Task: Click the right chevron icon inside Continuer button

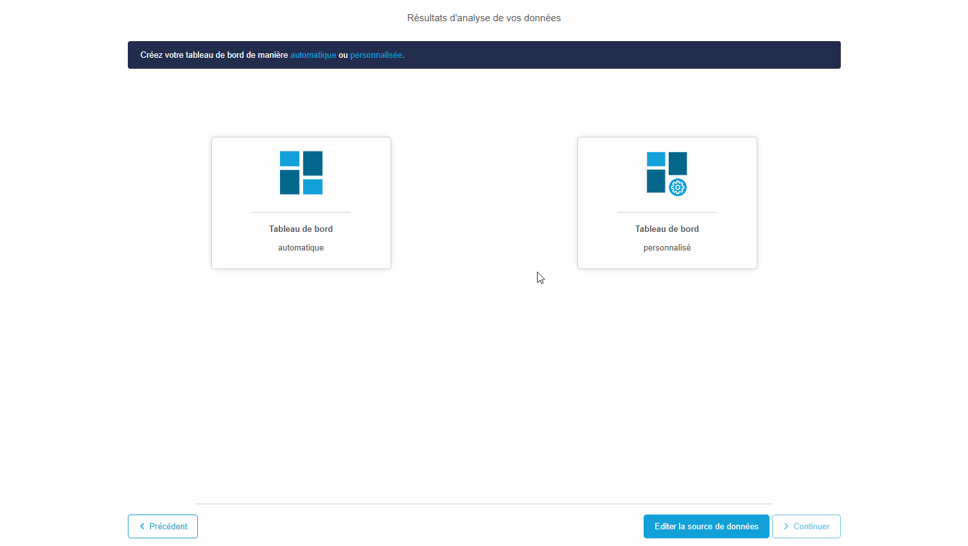Action: pyautogui.click(x=786, y=526)
